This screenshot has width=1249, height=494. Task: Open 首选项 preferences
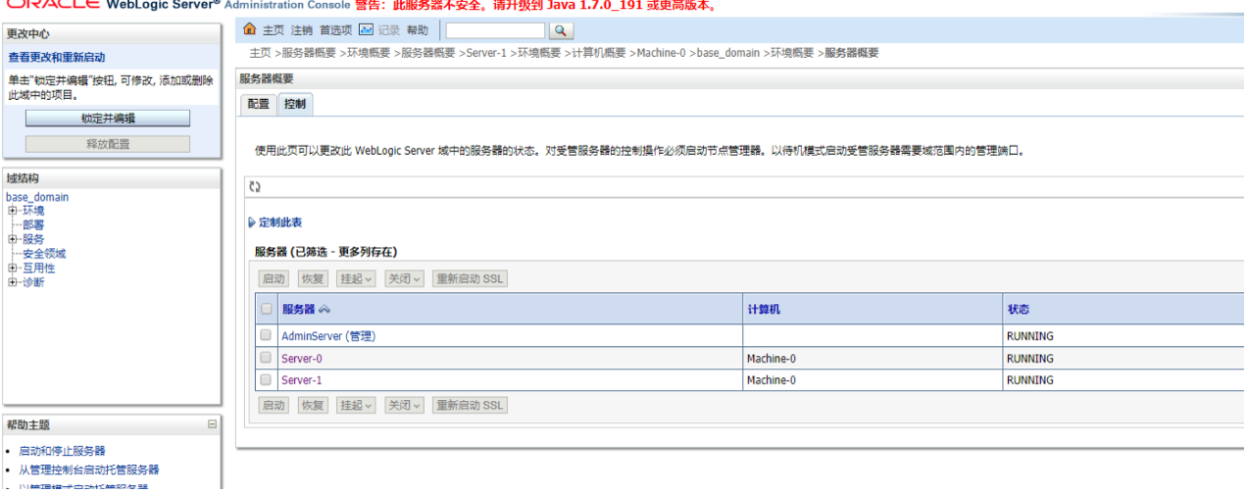click(x=336, y=31)
